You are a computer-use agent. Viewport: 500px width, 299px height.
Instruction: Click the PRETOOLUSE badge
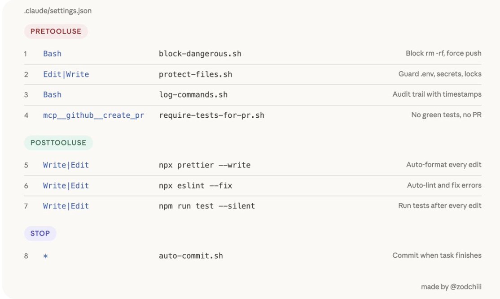(x=56, y=31)
